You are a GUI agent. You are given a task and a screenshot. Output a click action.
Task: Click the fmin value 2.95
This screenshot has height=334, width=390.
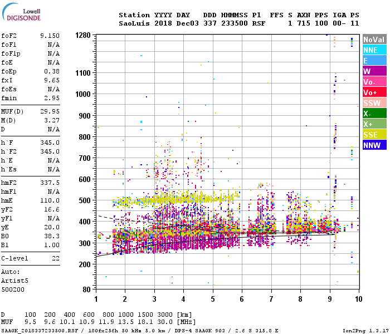52,98
